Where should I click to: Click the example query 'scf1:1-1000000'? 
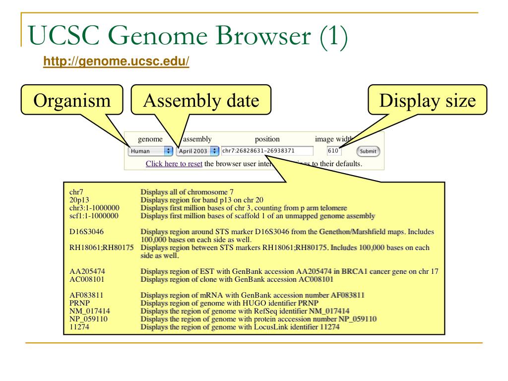tap(94, 216)
